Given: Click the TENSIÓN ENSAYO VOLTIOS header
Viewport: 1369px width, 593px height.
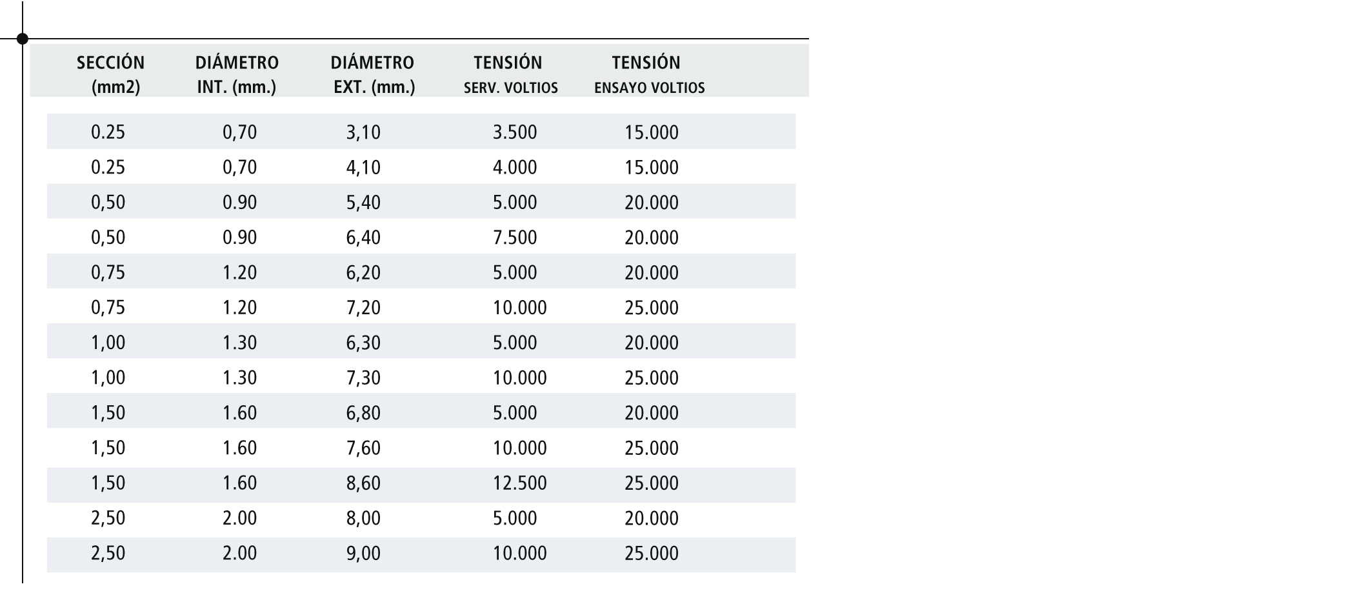Looking at the screenshot, I should pos(649,74).
